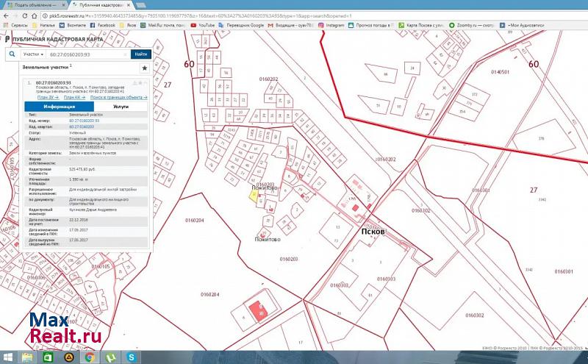Open Instagram bookmark
The image size is (588, 364).
coord(331,25)
